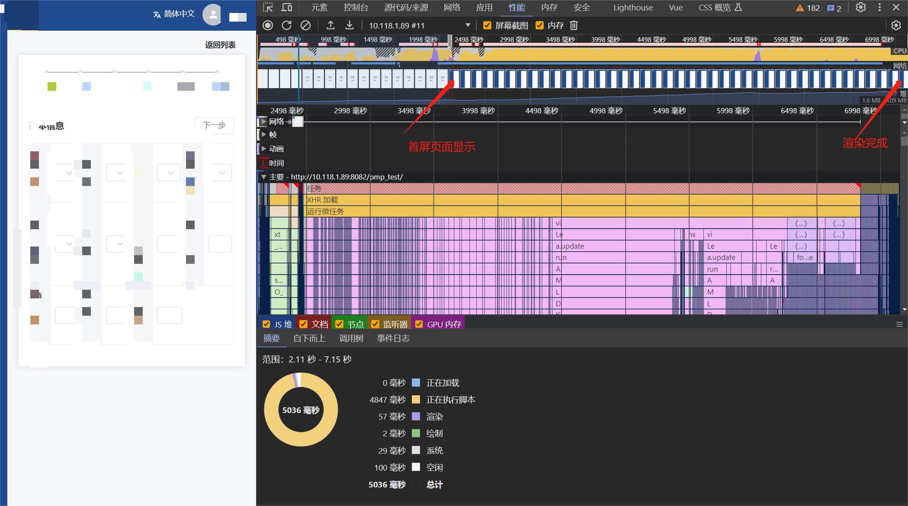Upload a profile using the upload icon
The height and width of the screenshot is (506, 908).
tap(330, 26)
